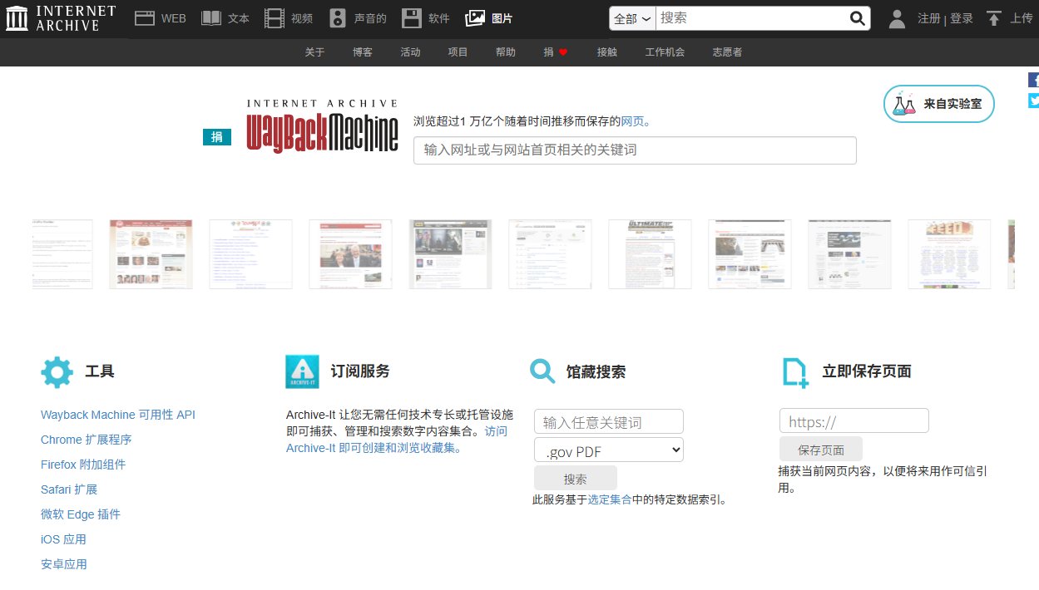Open 活动 in the secondary navigation
Viewport: 1039px width, 590px height.
tap(410, 52)
